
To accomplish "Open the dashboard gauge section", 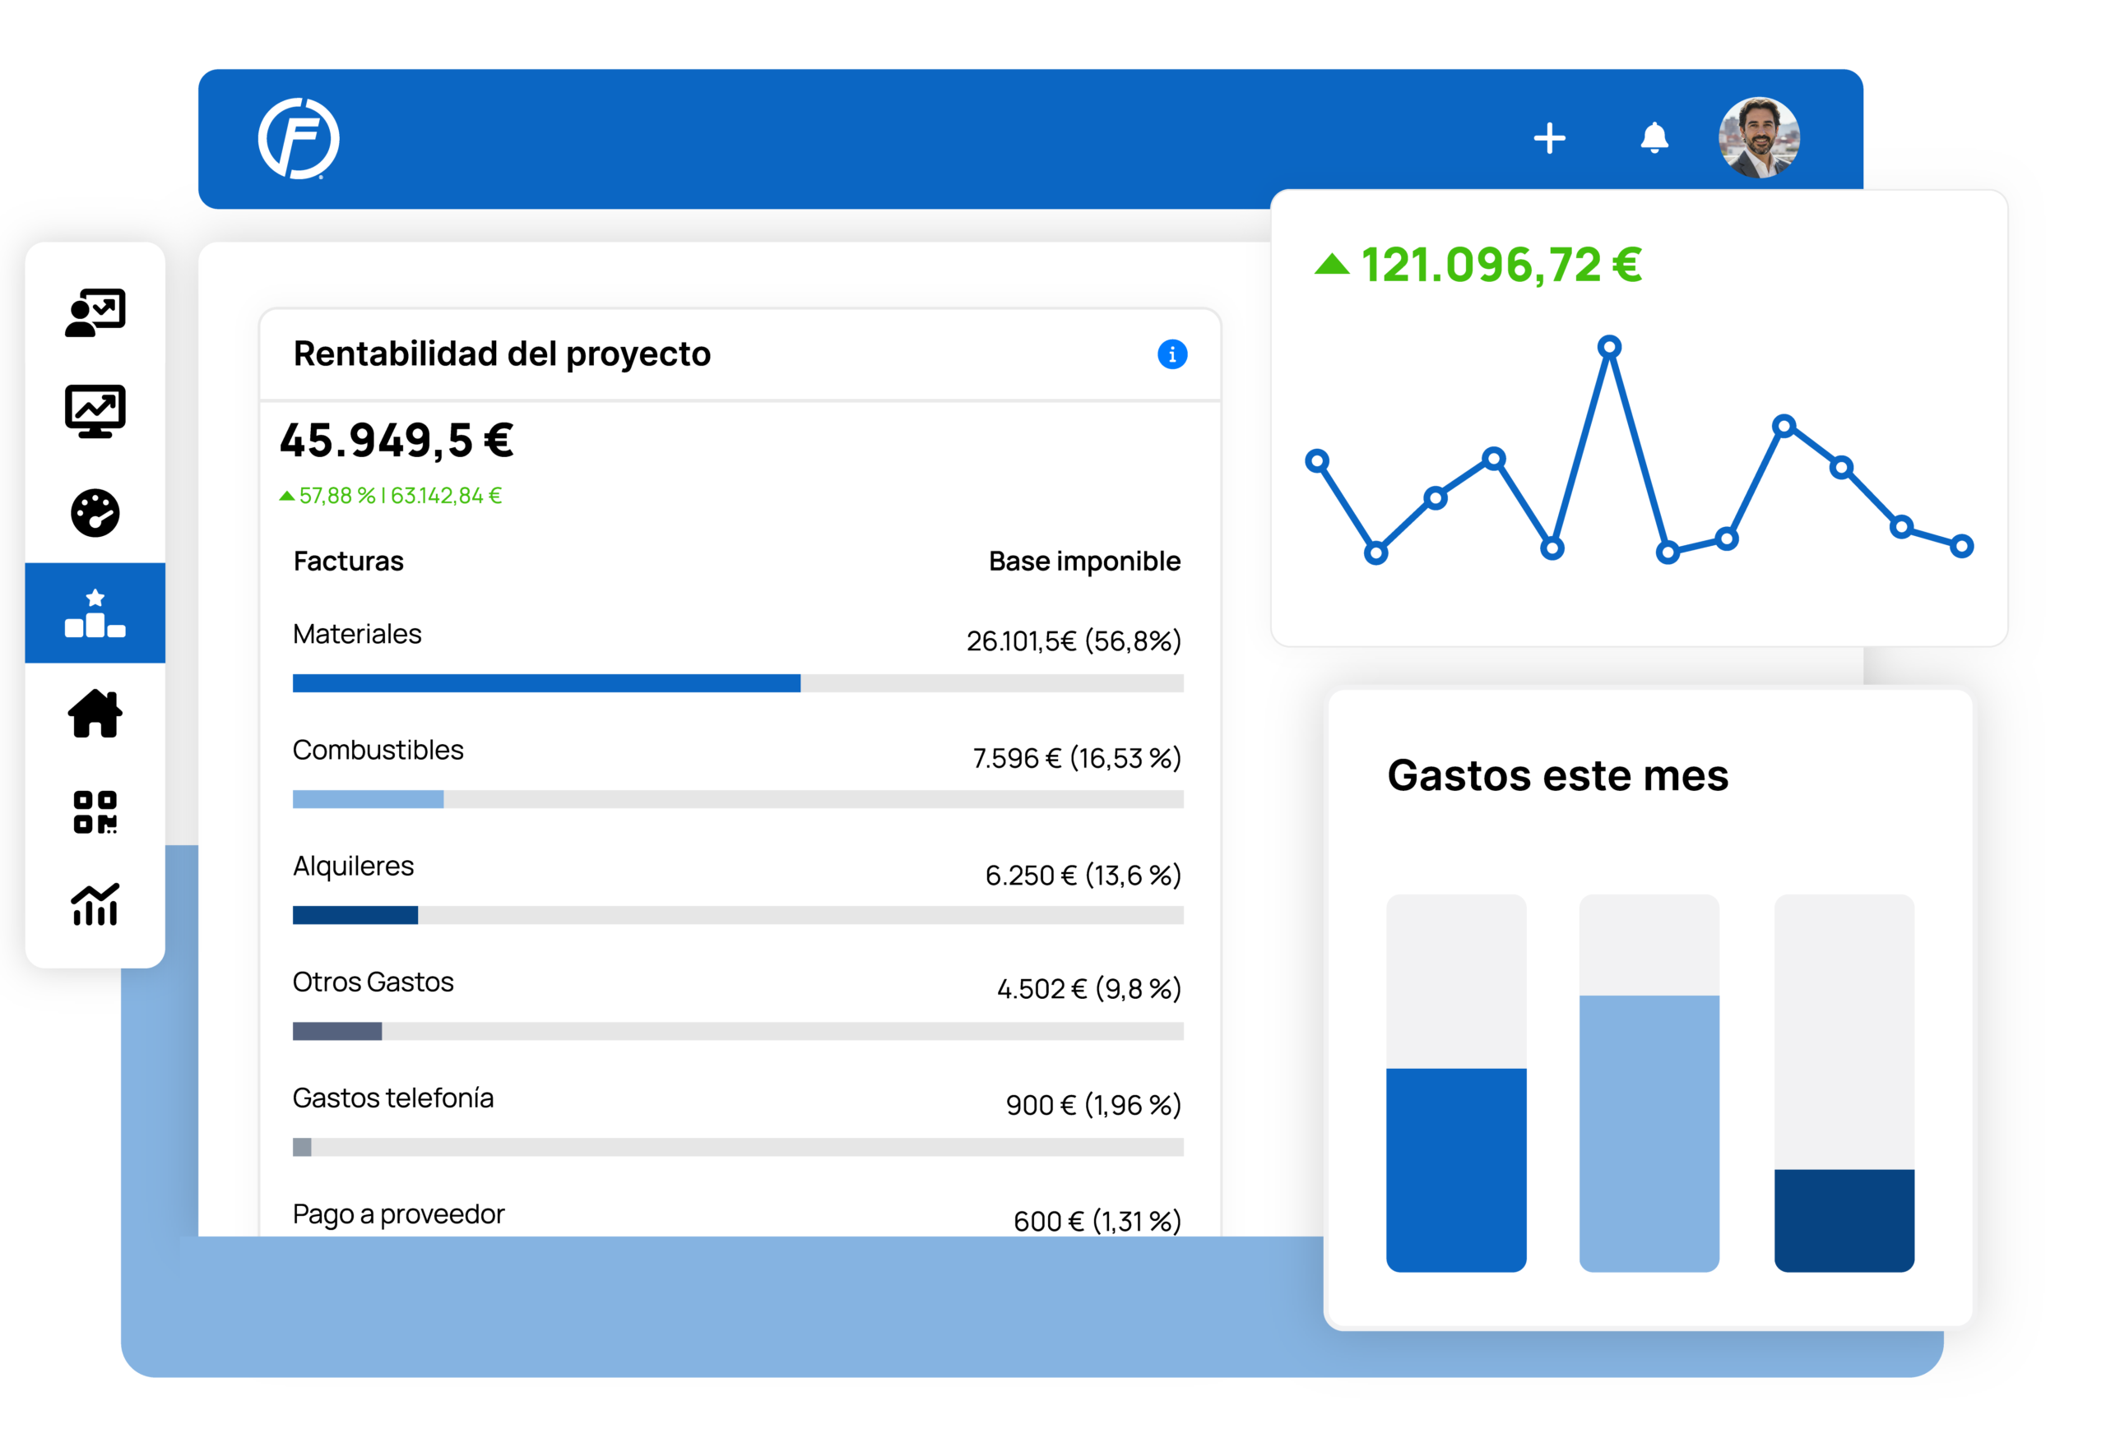I will pos(95,512).
